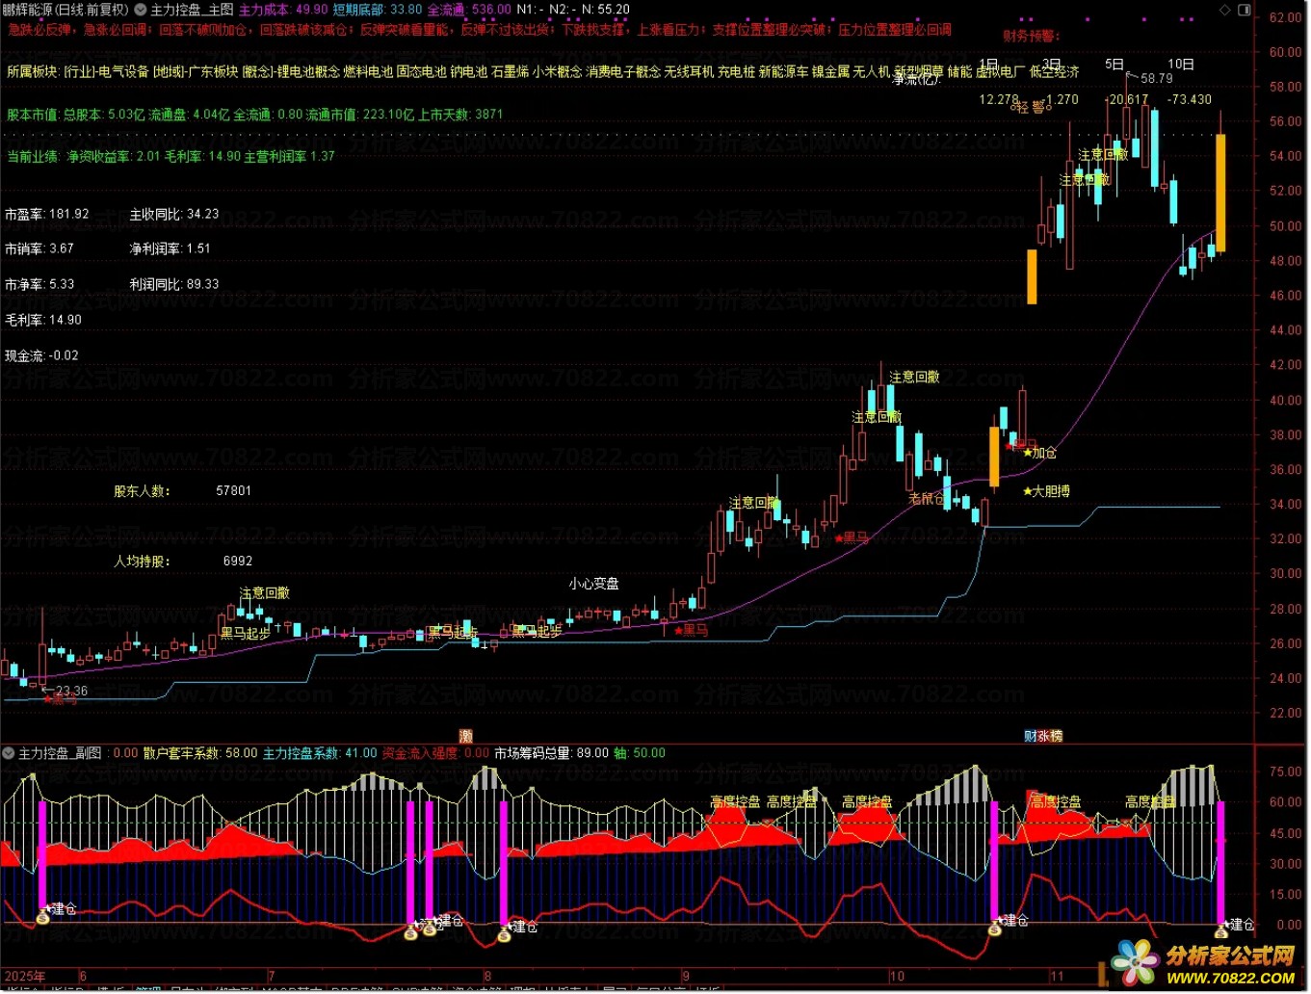
Task: Jump to the month 8 timeline label
Action: (x=487, y=976)
